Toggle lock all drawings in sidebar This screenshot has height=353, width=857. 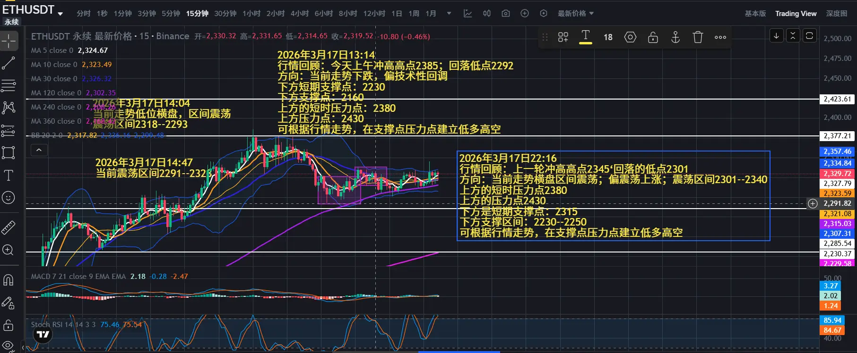(9, 325)
